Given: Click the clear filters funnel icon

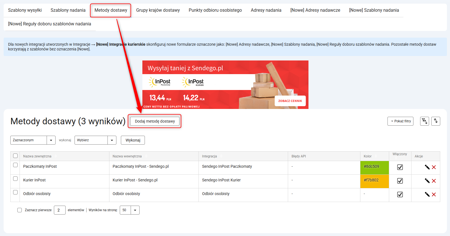Looking at the screenshot, I should pos(424,121).
